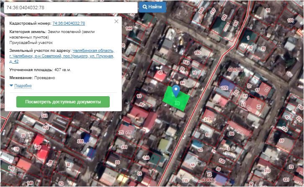Select parcel labeled 115 at bottom
304x187 pixels.
coord(185,180)
